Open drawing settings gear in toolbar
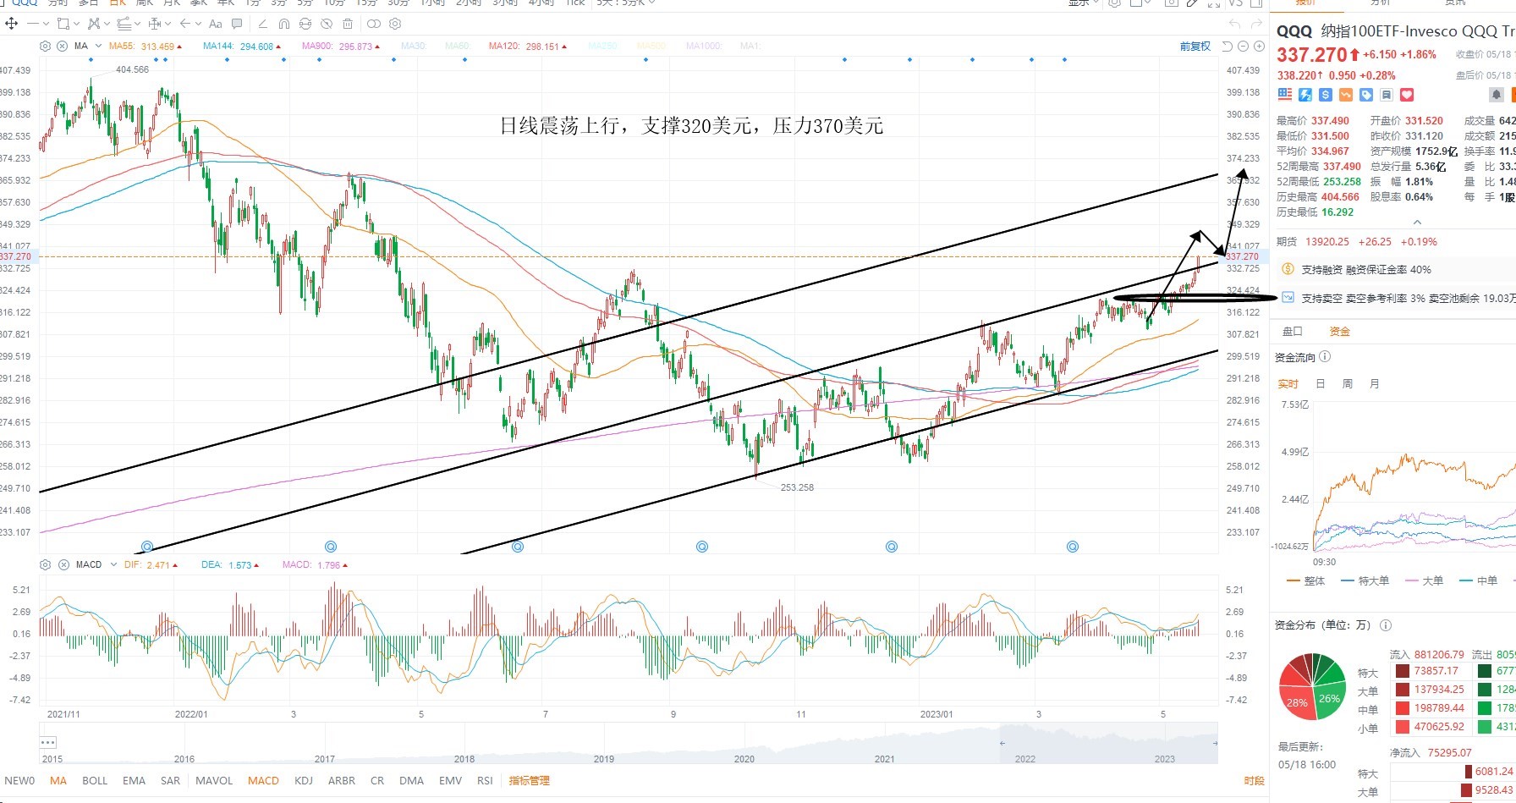Viewport: 1516px width, 803px height. 395,24
